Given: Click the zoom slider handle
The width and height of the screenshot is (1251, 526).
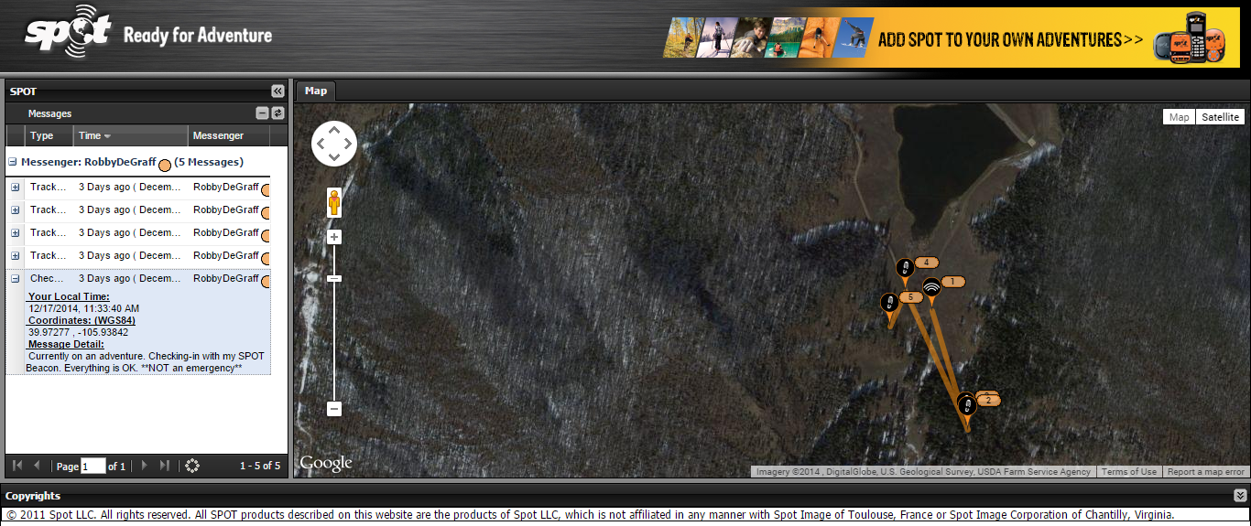Looking at the screenshot, I should [334, 278].
